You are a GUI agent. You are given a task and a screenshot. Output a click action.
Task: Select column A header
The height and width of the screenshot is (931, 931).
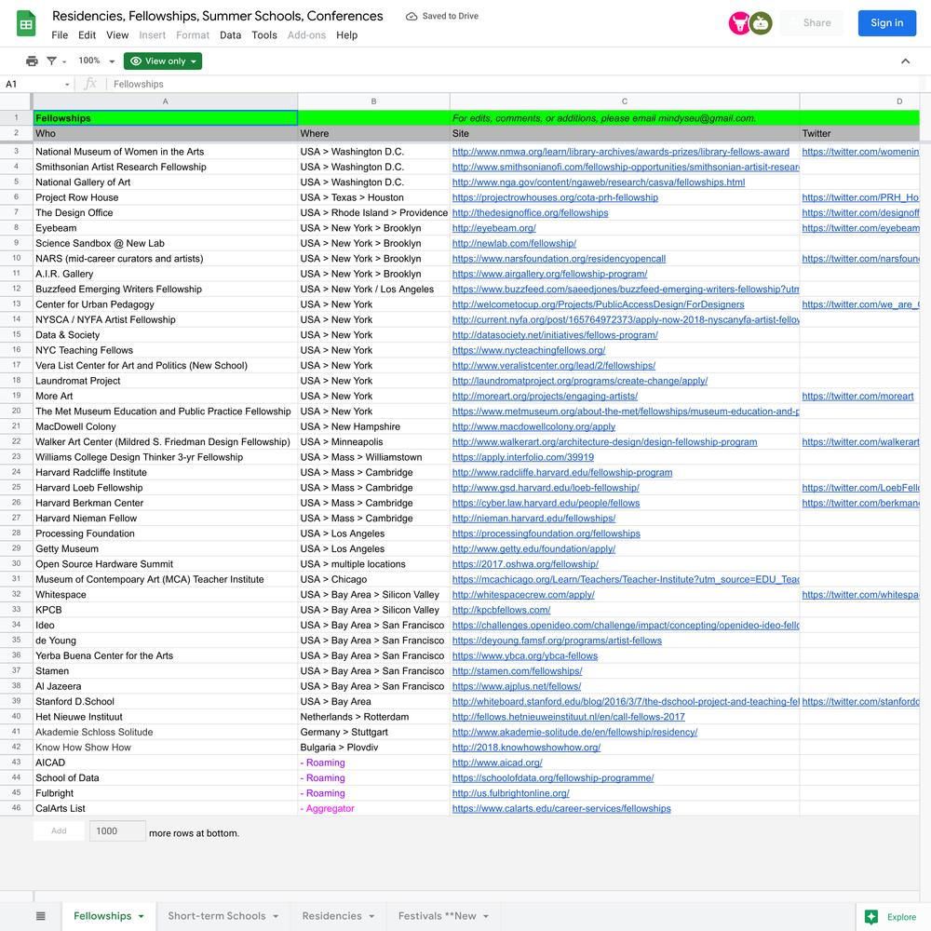(x=165, y=101)
